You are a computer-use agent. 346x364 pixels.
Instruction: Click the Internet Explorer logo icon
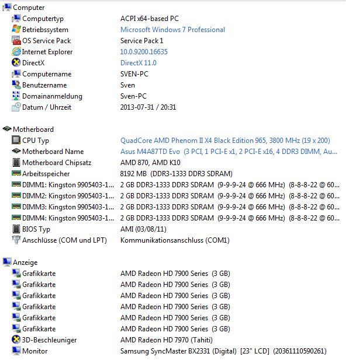(x=16, y=51)
